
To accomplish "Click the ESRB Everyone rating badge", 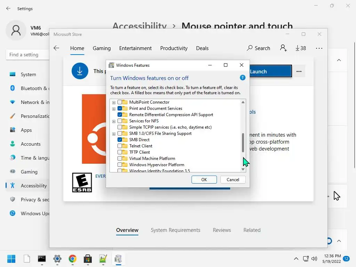I will [x=82, y=183].
